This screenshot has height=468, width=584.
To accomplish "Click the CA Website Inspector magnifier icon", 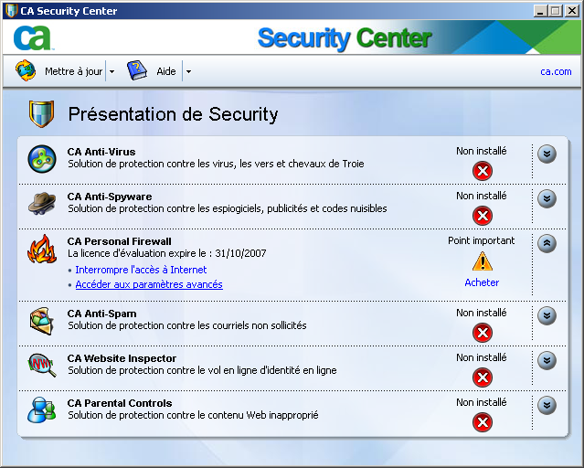I will (x=42, y=365).
